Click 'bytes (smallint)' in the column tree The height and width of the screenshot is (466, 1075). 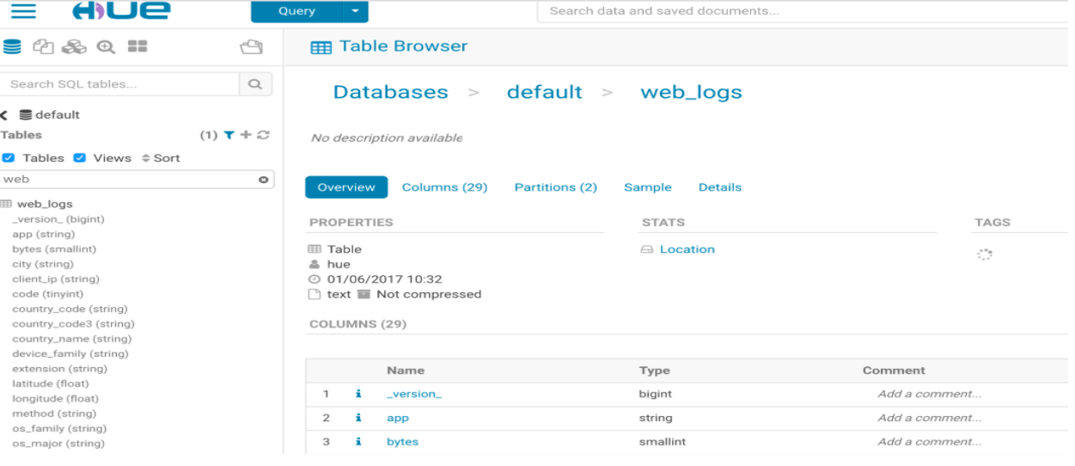[54, 249]
